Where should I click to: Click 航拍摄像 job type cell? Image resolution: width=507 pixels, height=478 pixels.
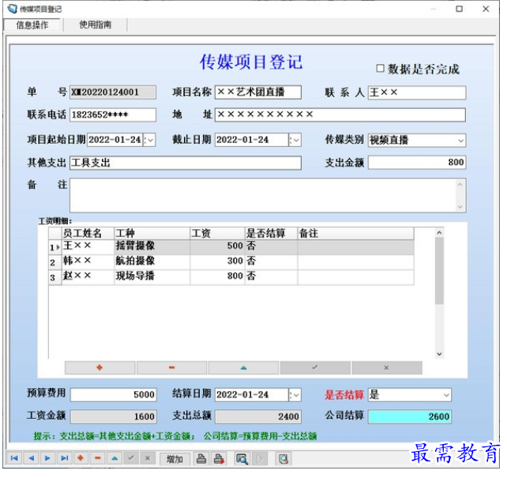(152, 262)
